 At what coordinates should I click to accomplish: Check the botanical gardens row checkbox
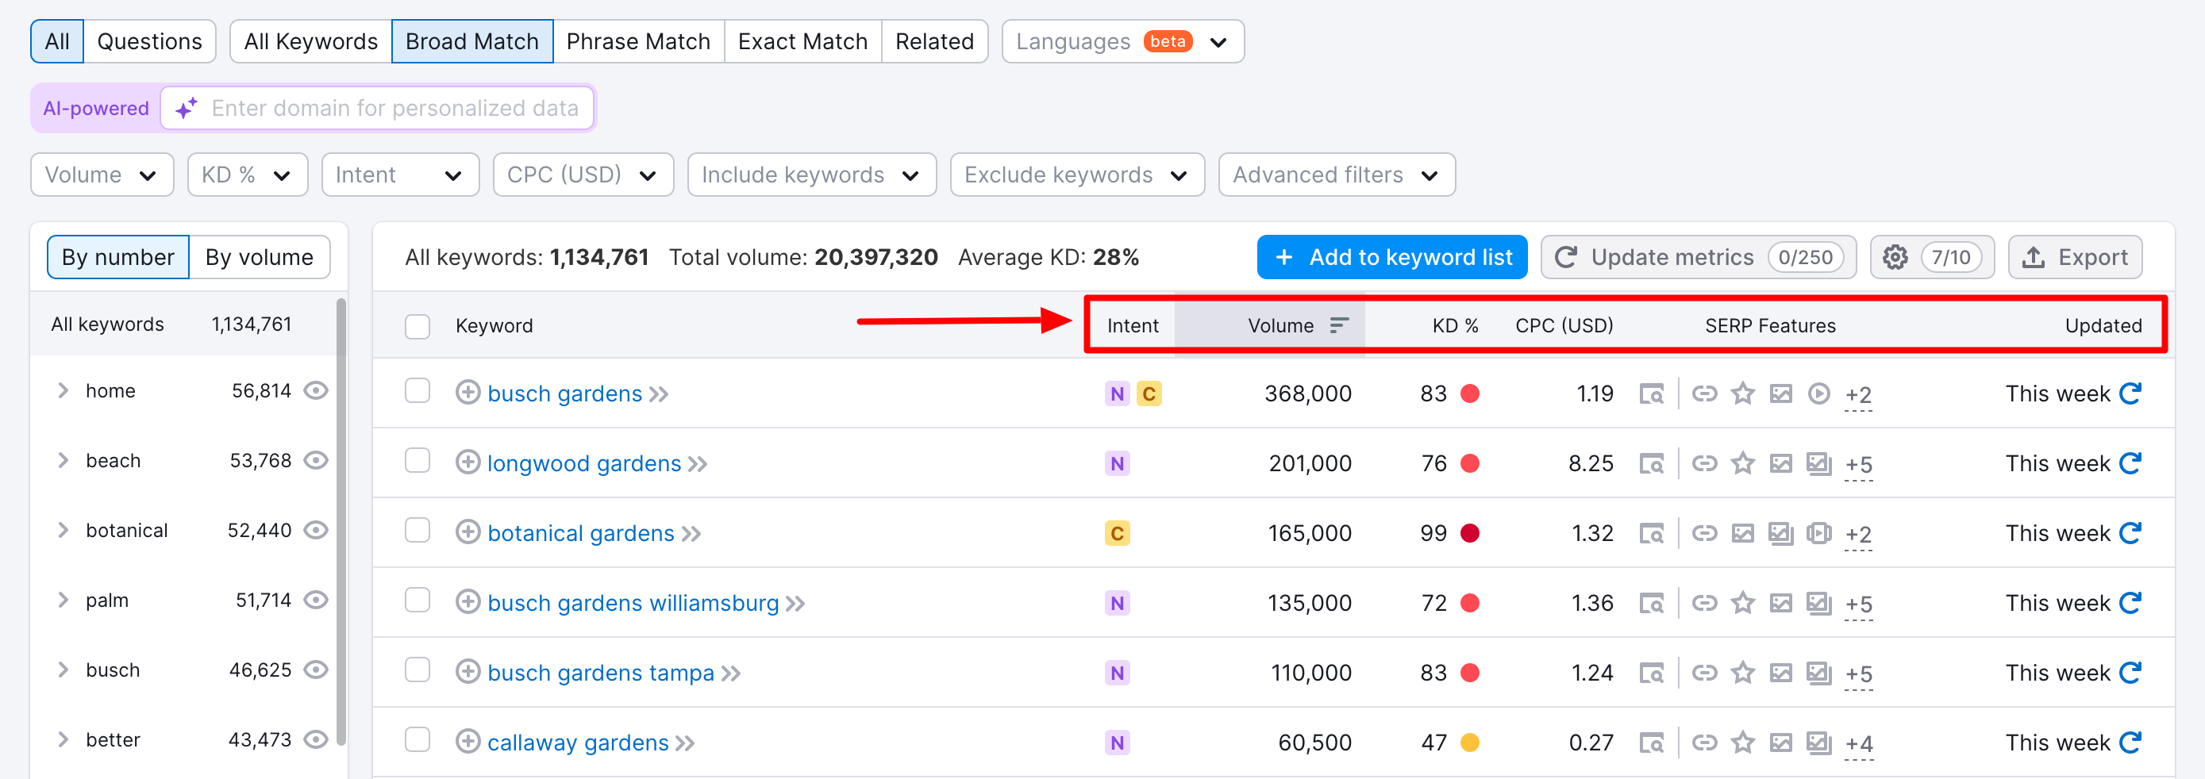coord(417,530)
